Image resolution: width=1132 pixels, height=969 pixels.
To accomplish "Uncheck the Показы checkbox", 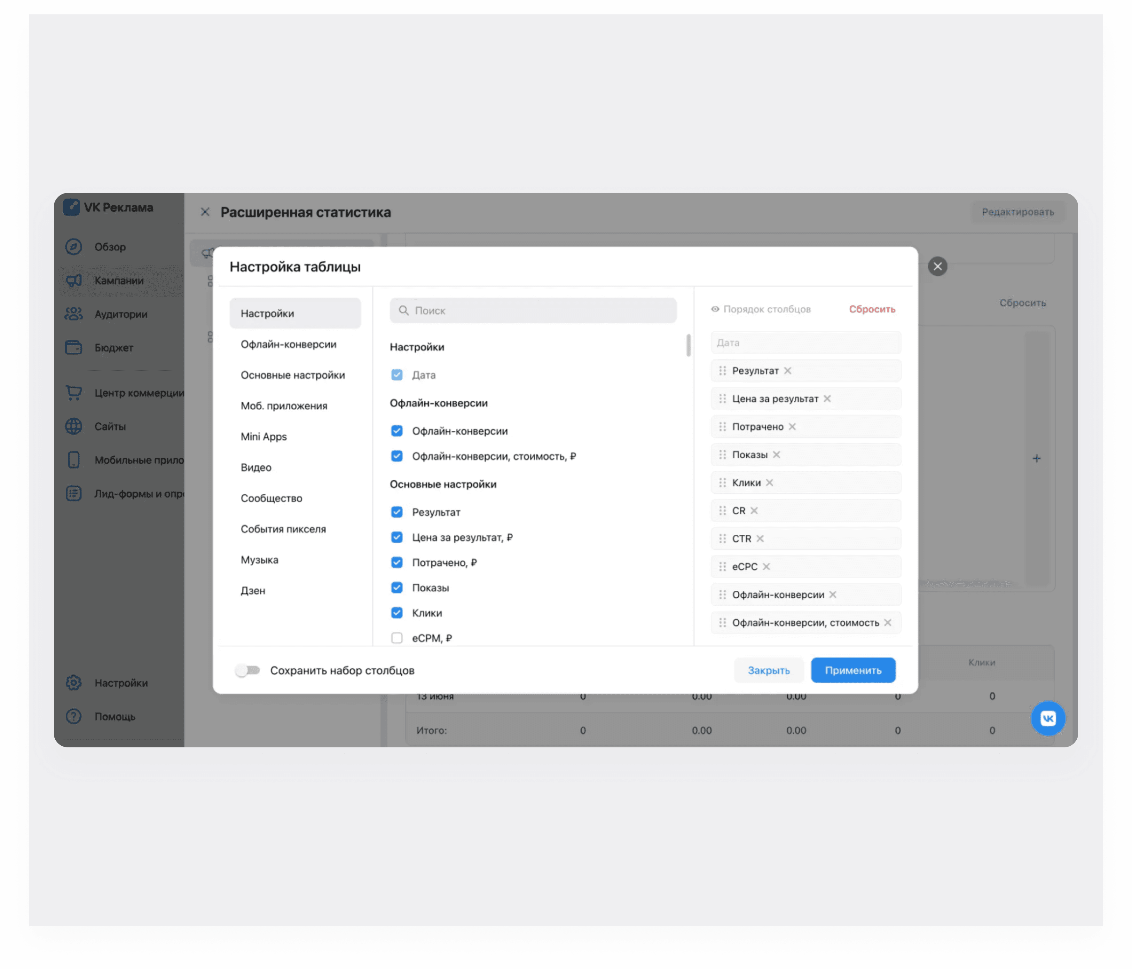I will [397, 587].
